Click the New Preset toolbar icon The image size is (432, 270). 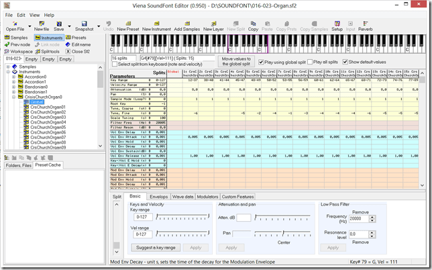tap(127, 25)
